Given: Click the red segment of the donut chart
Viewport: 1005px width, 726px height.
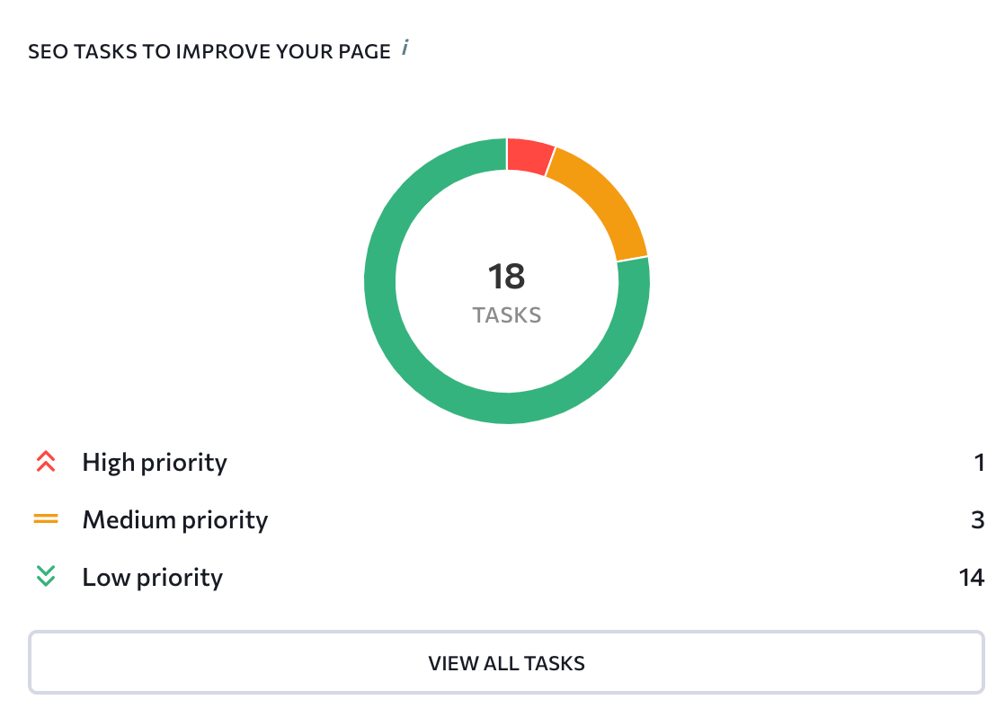Looking at the screenshot, I should click(529, 155).
